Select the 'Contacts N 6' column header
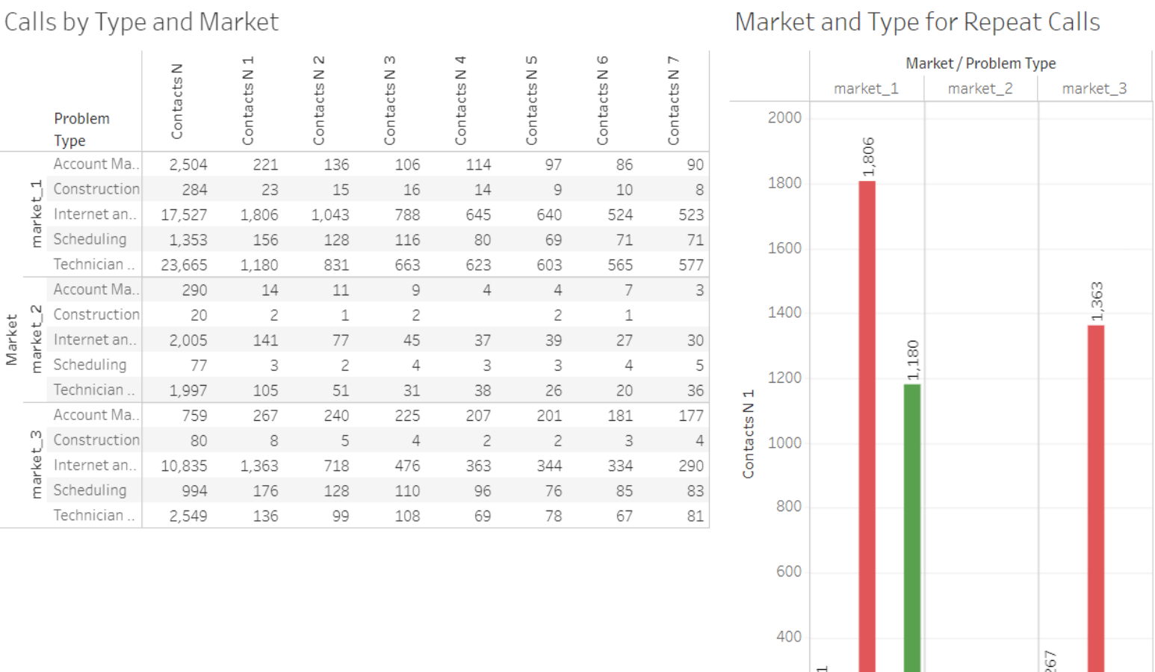Viewport: 1155px width, 672px height. point(602,100)
